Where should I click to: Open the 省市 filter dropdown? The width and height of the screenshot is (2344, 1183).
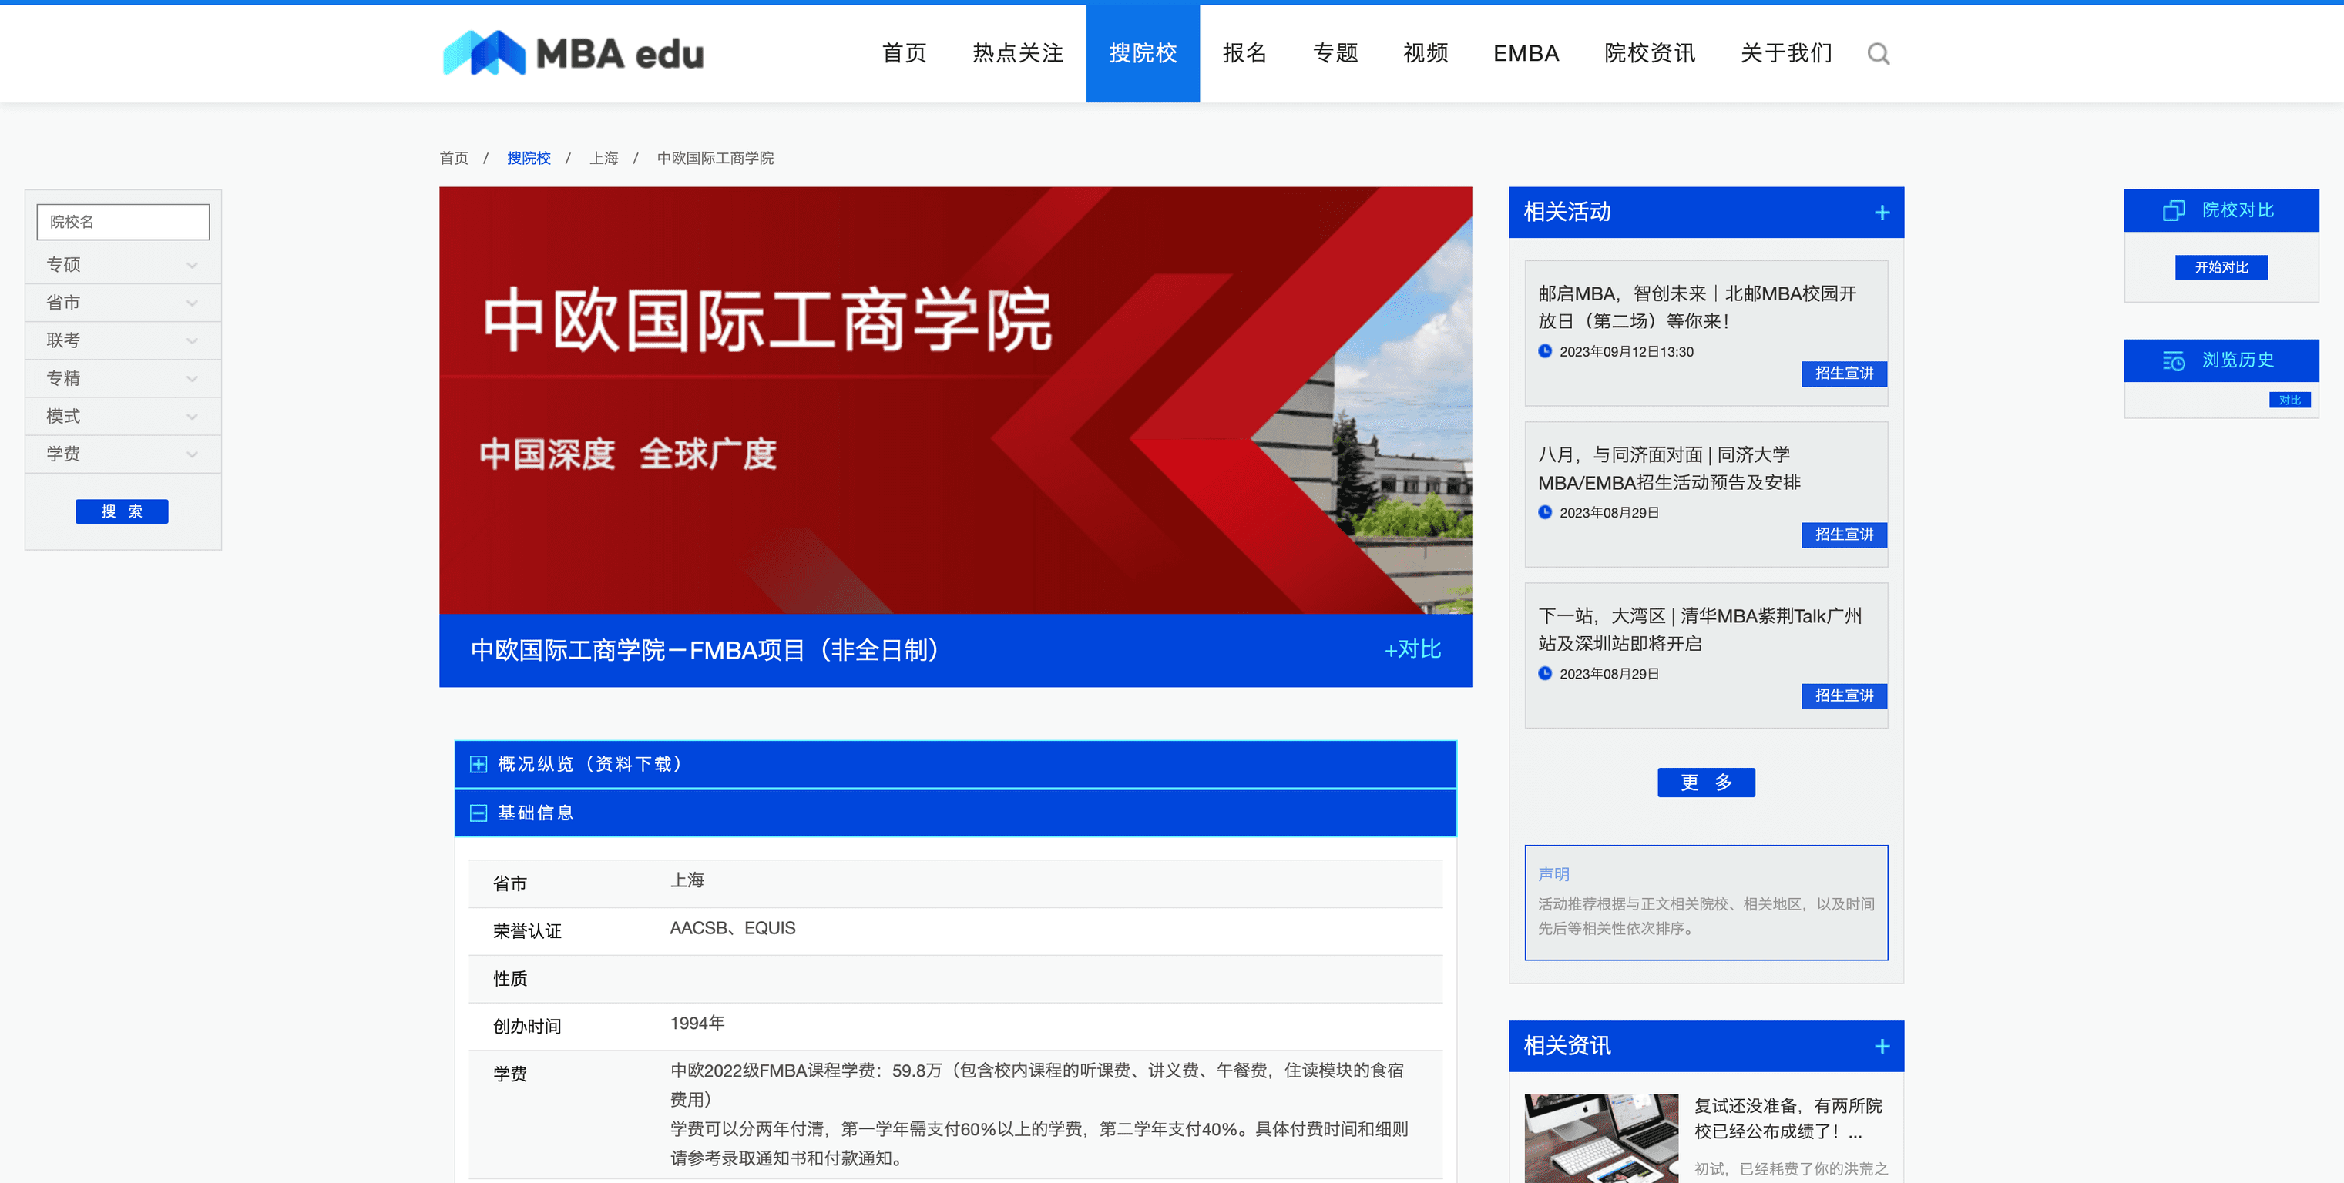pos(123,303)
